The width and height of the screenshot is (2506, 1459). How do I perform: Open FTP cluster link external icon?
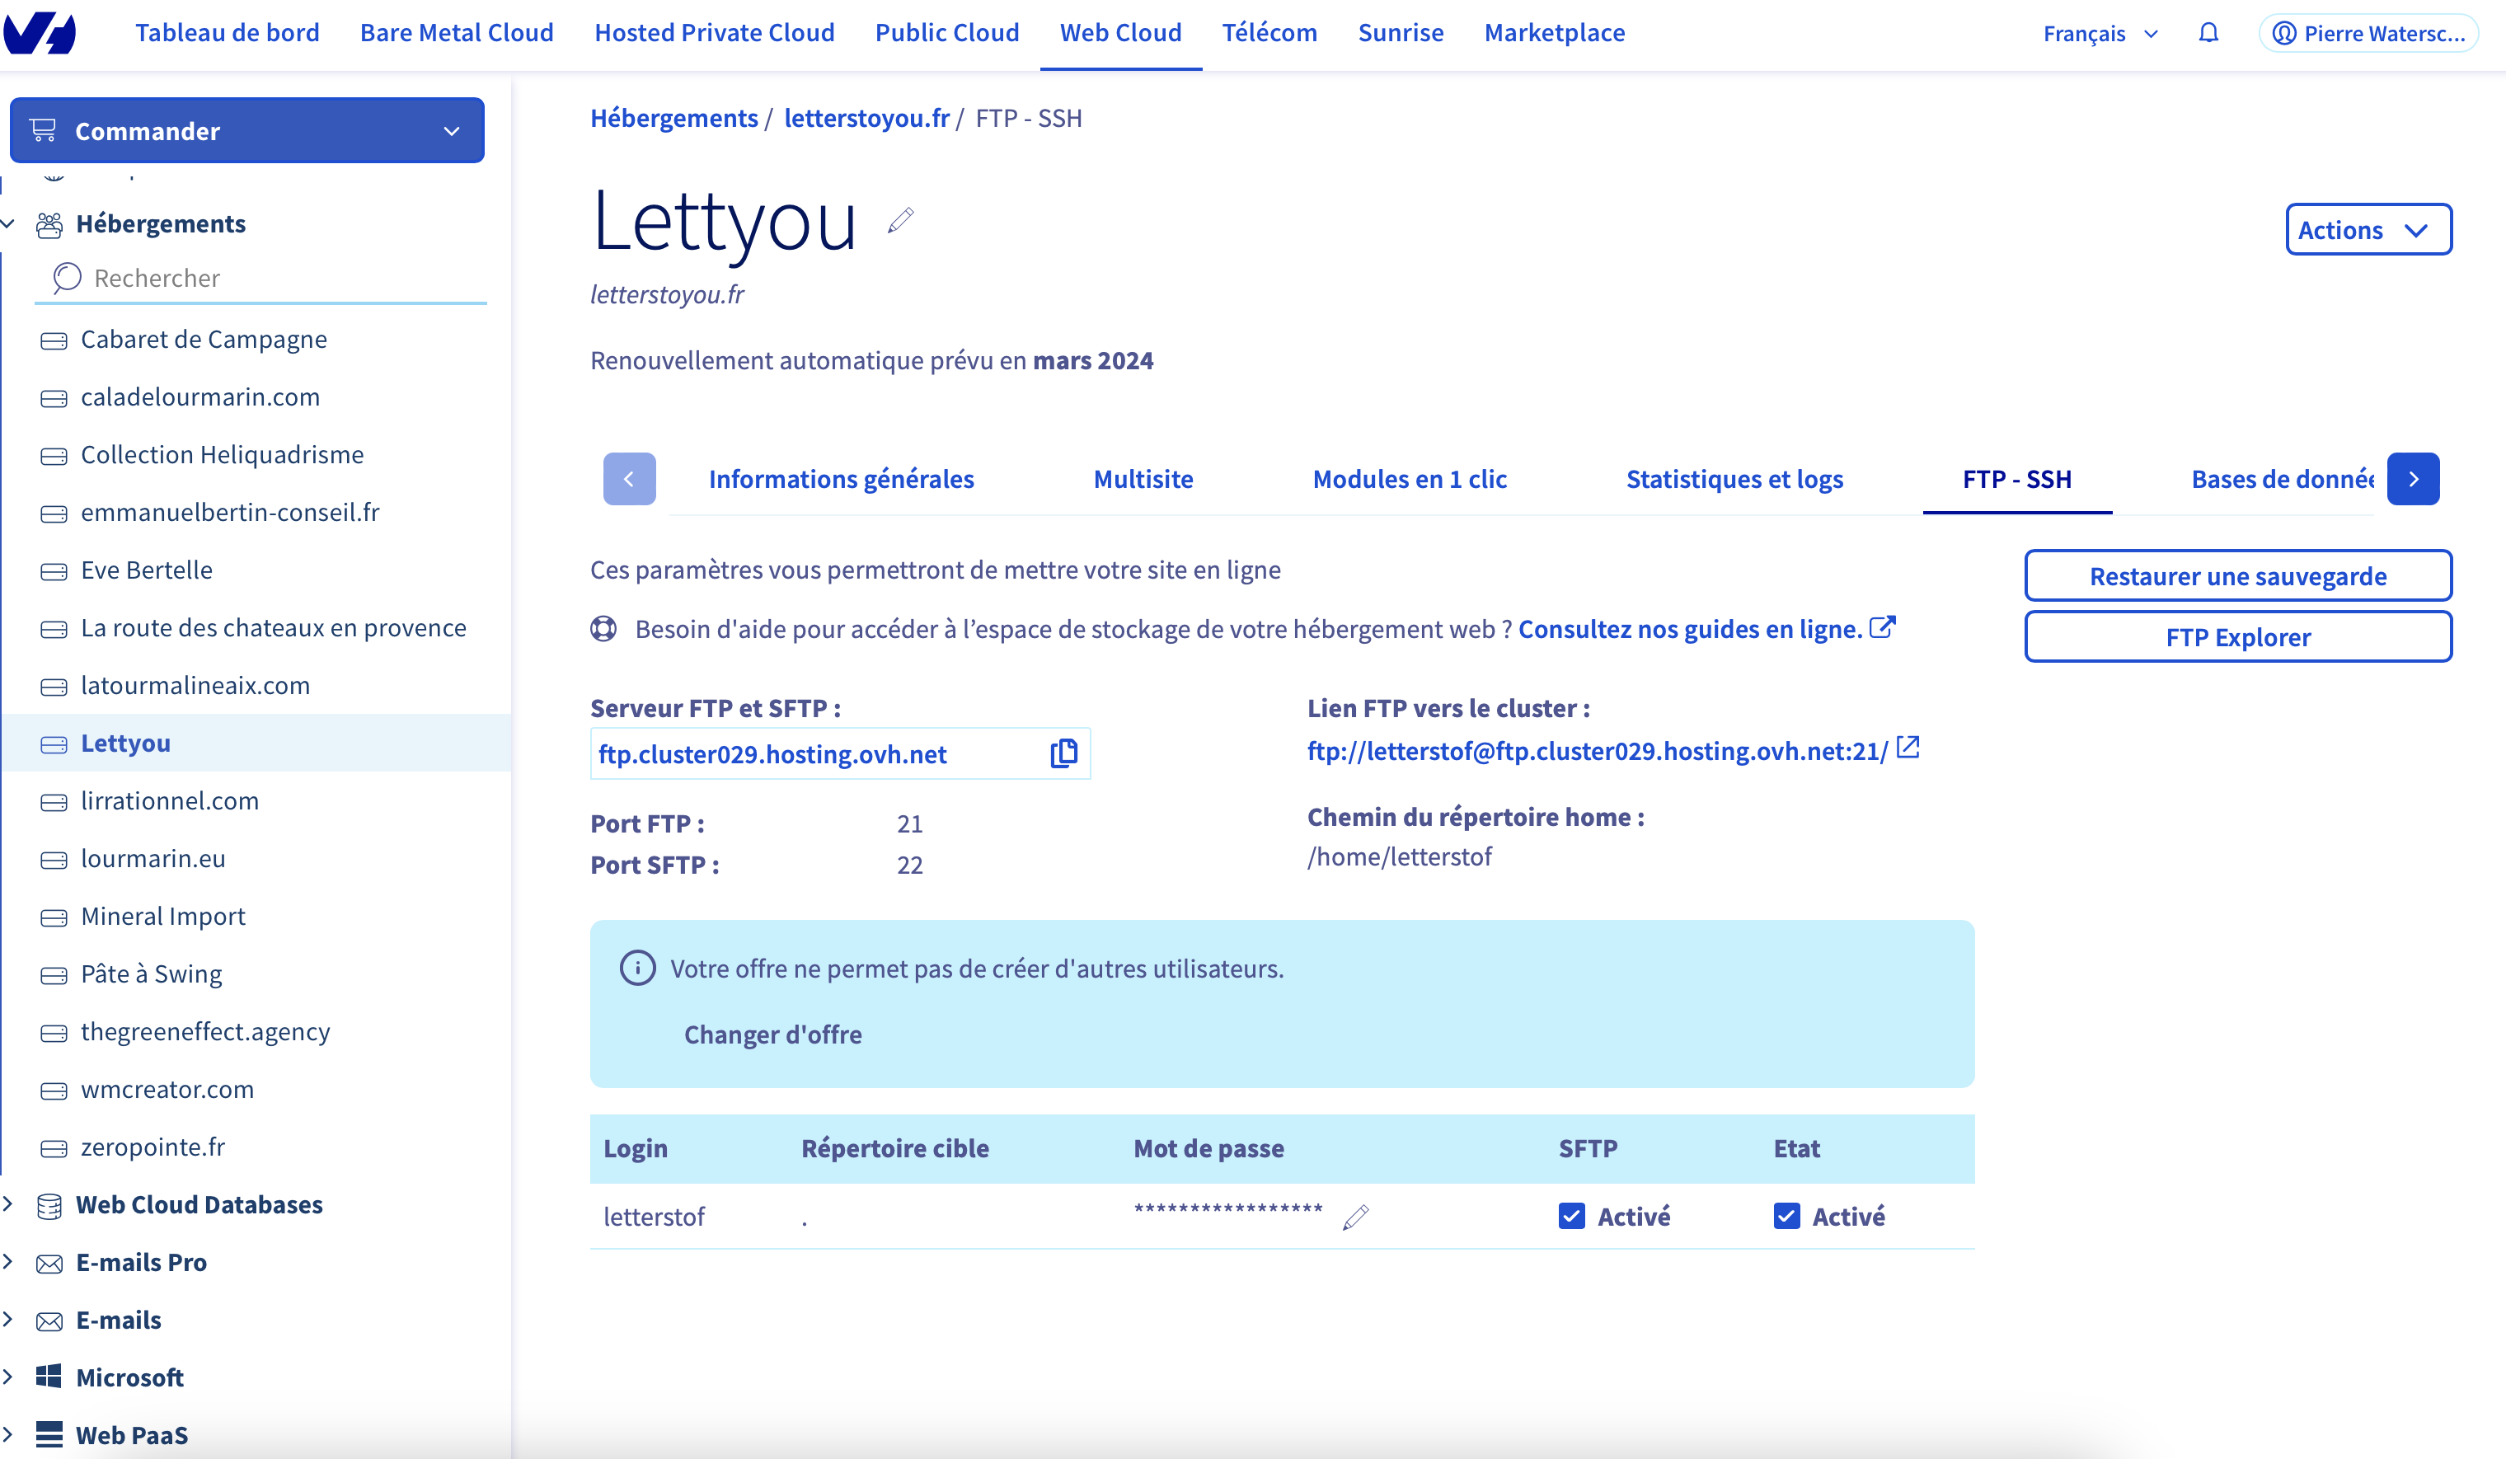[x=1908, y=748]
